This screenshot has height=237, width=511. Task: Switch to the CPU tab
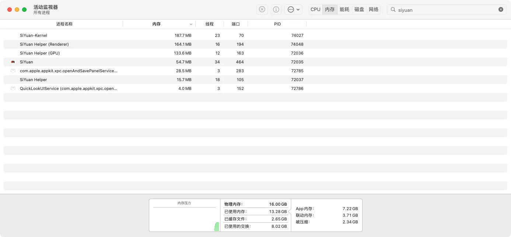[315, 10]
